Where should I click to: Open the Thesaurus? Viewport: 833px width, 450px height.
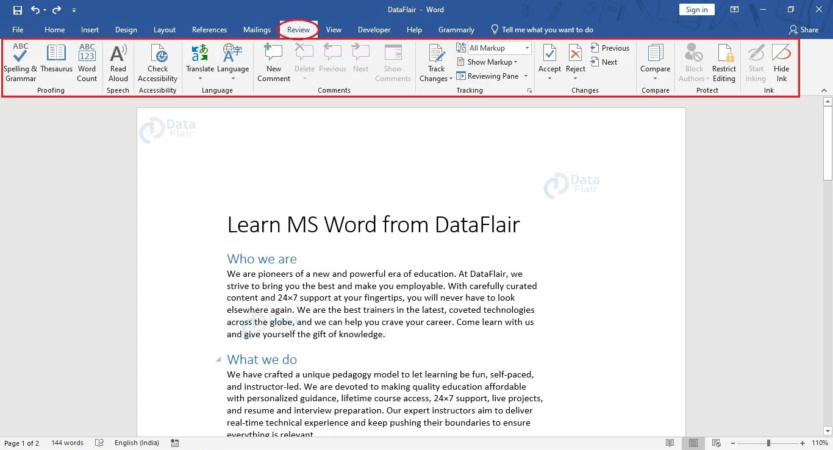point(56,61)
